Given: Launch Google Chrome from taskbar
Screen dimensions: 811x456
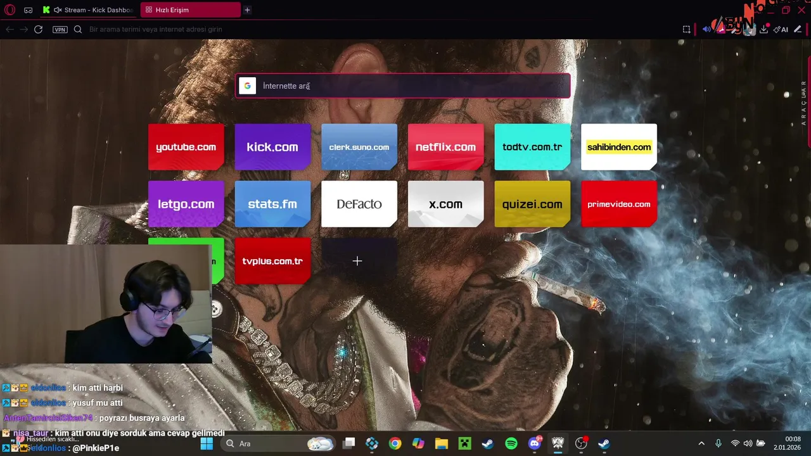Looking at the screenshot, I should (395, 443).
